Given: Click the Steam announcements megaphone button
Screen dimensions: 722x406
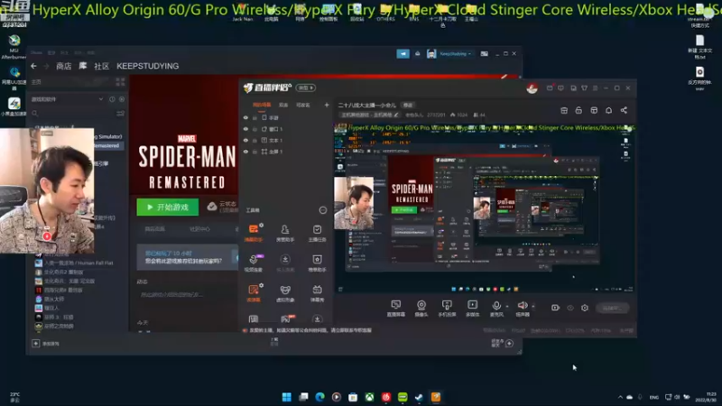Looking at the screenshot, I should [x=403, y=54].
